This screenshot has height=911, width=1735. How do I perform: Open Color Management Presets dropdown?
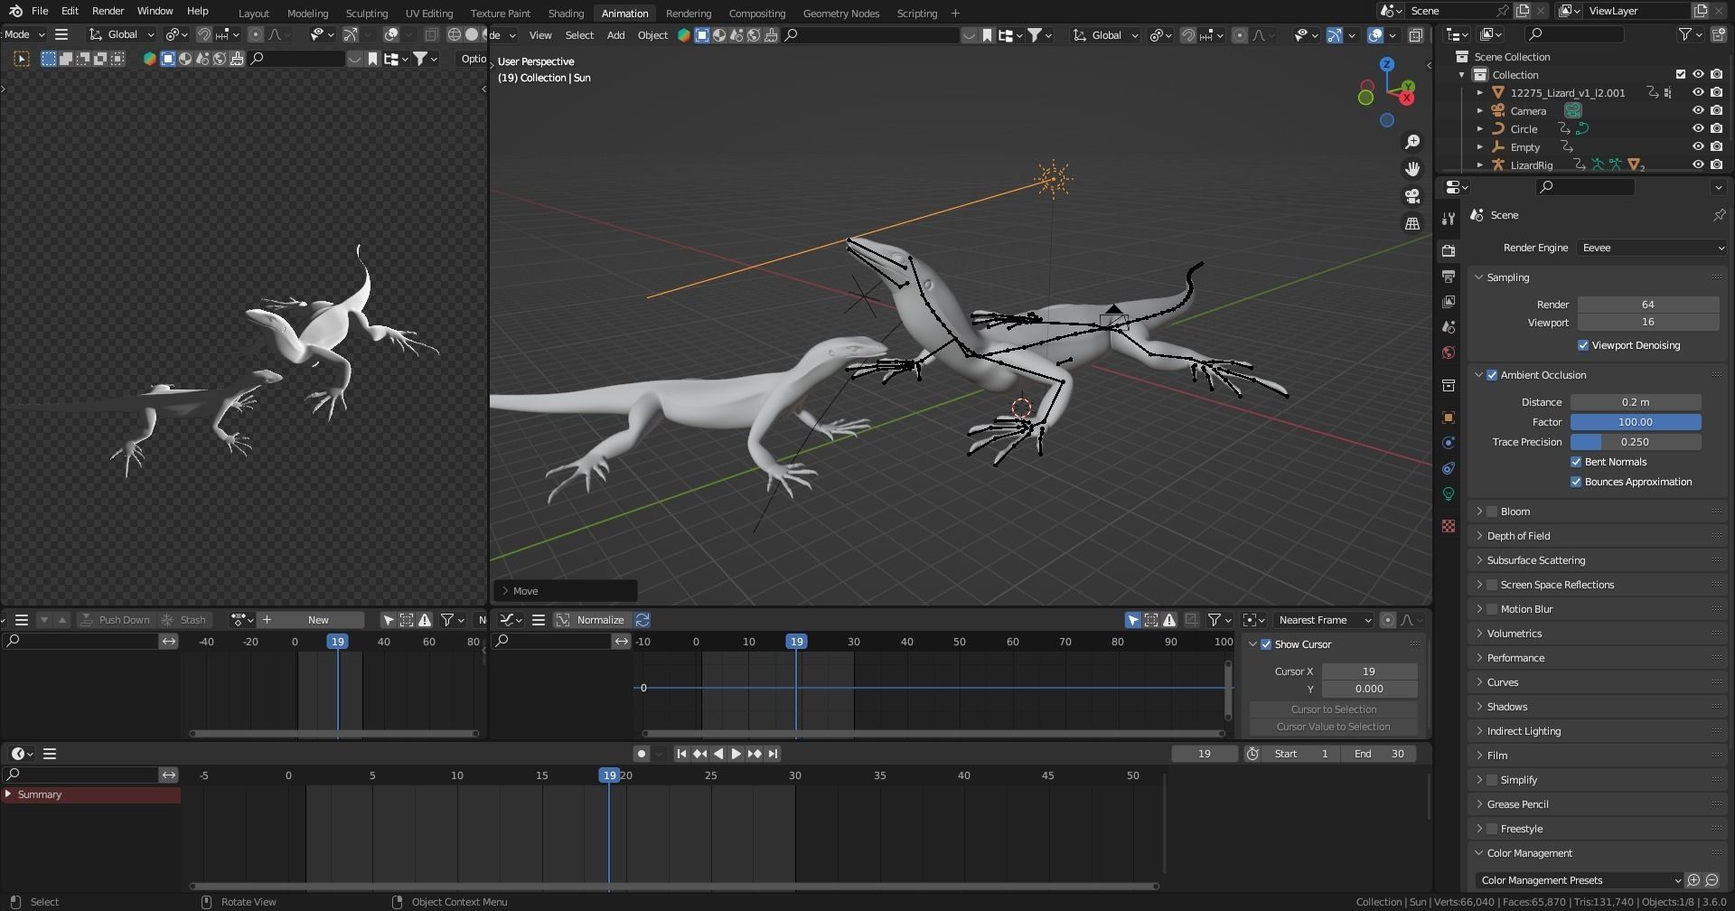pos(1579,880)
